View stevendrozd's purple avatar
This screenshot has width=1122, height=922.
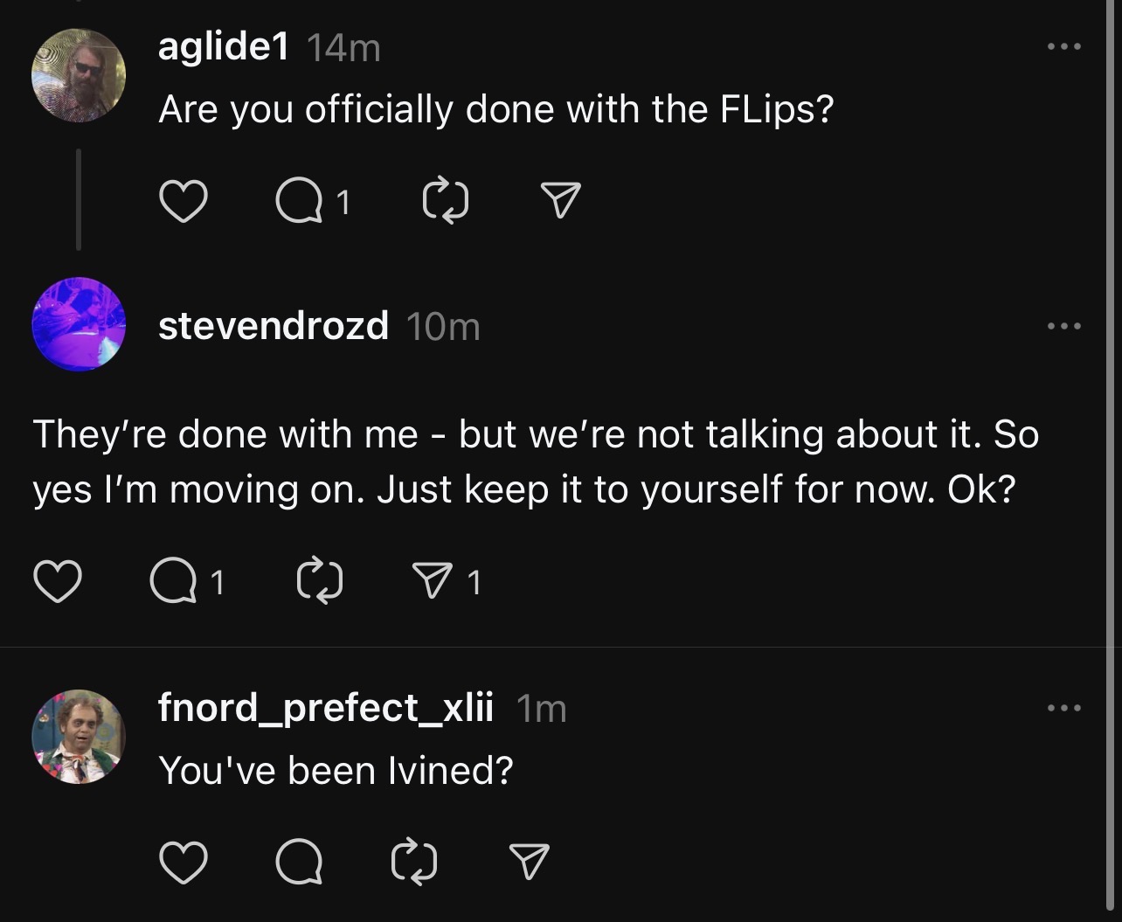coord(79,324)
